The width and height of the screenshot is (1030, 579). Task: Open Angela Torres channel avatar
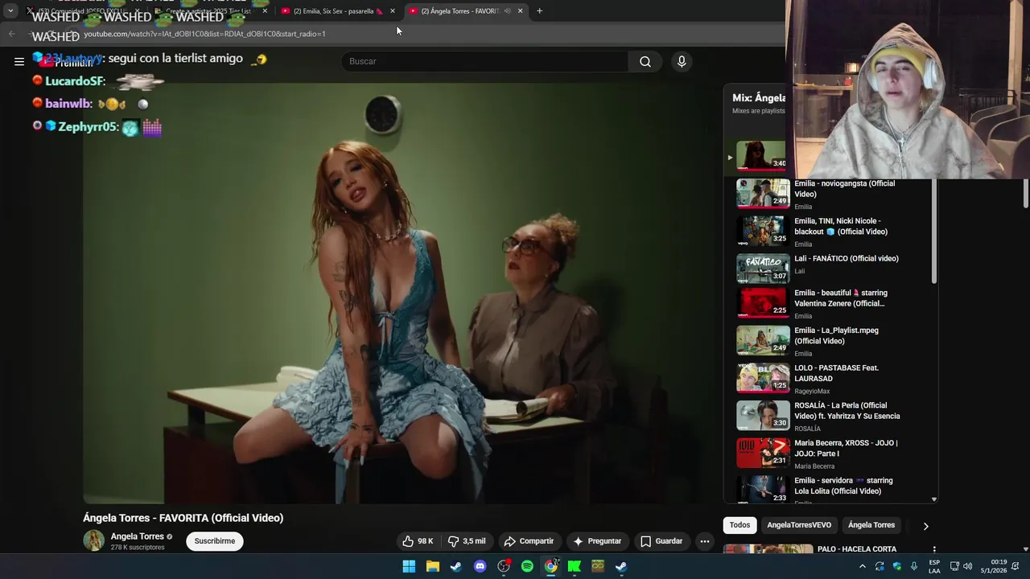[94, 540]
